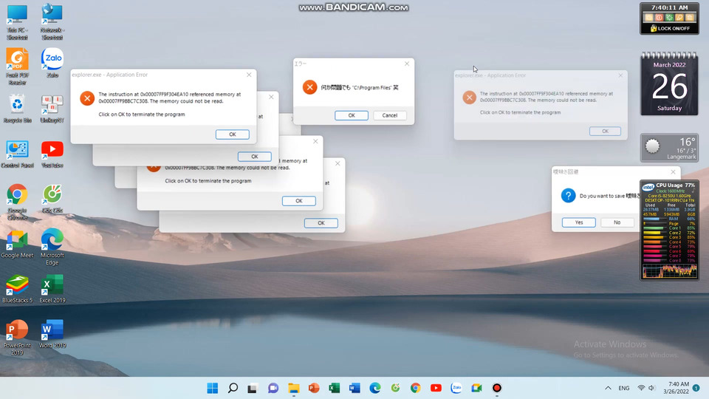Click red power button in shutdown widget

coord(660,18)
